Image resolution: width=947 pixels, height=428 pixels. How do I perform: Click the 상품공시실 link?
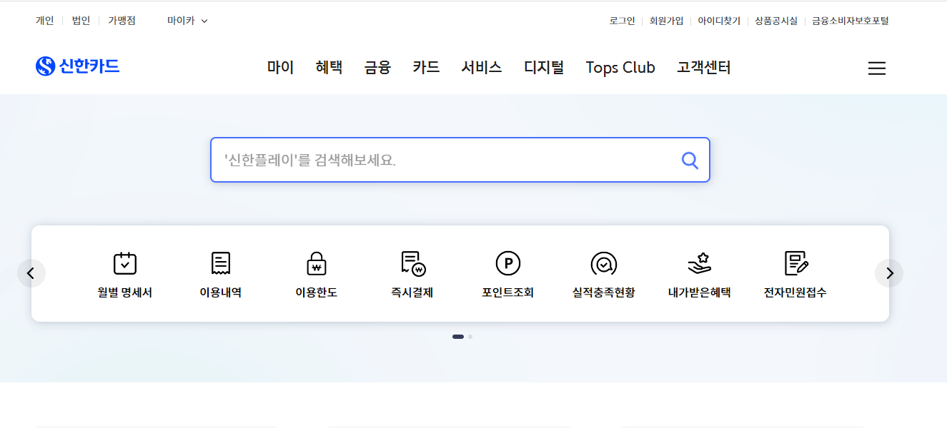pos(776,21)
